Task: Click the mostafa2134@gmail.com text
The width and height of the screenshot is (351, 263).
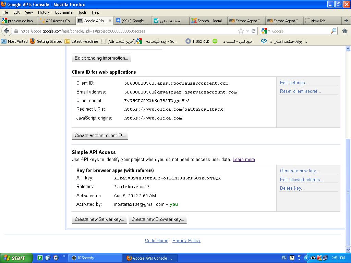Action: click(x=139, y=204)
